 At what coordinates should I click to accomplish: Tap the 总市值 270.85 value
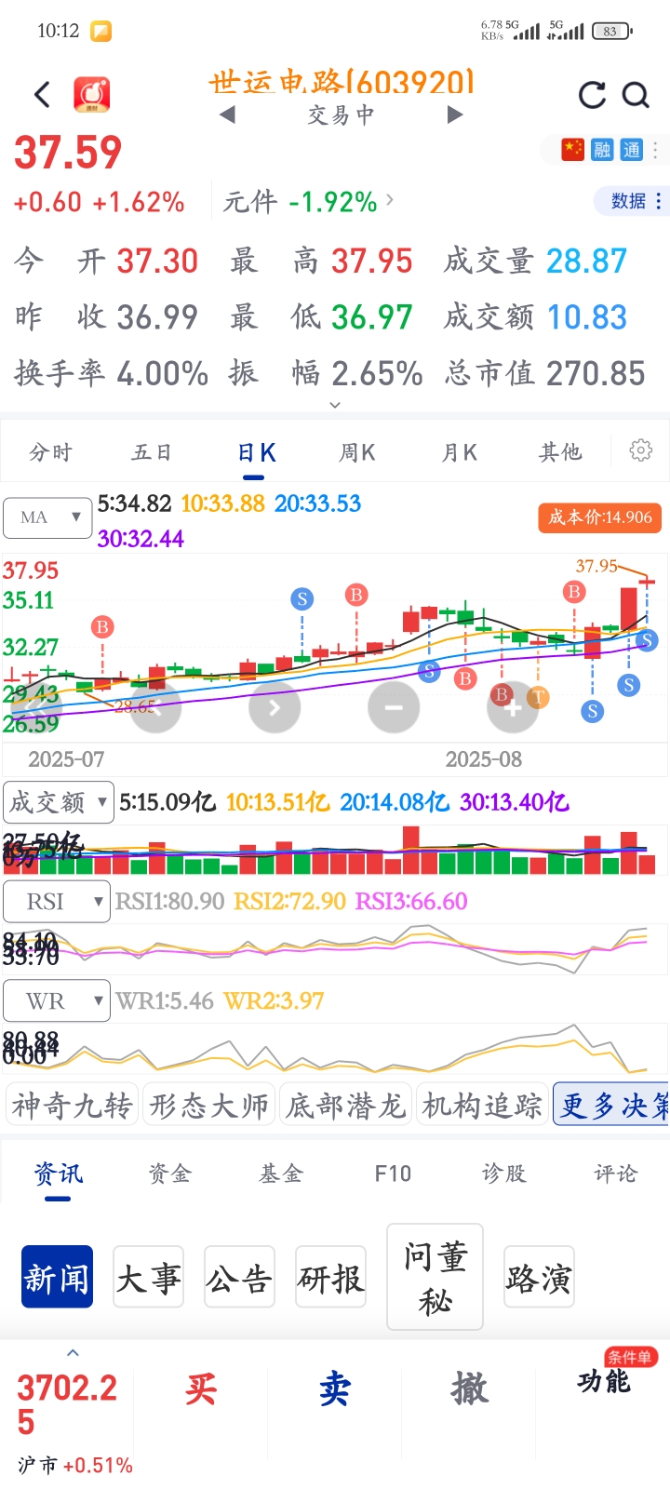click(x=596, y=373)
